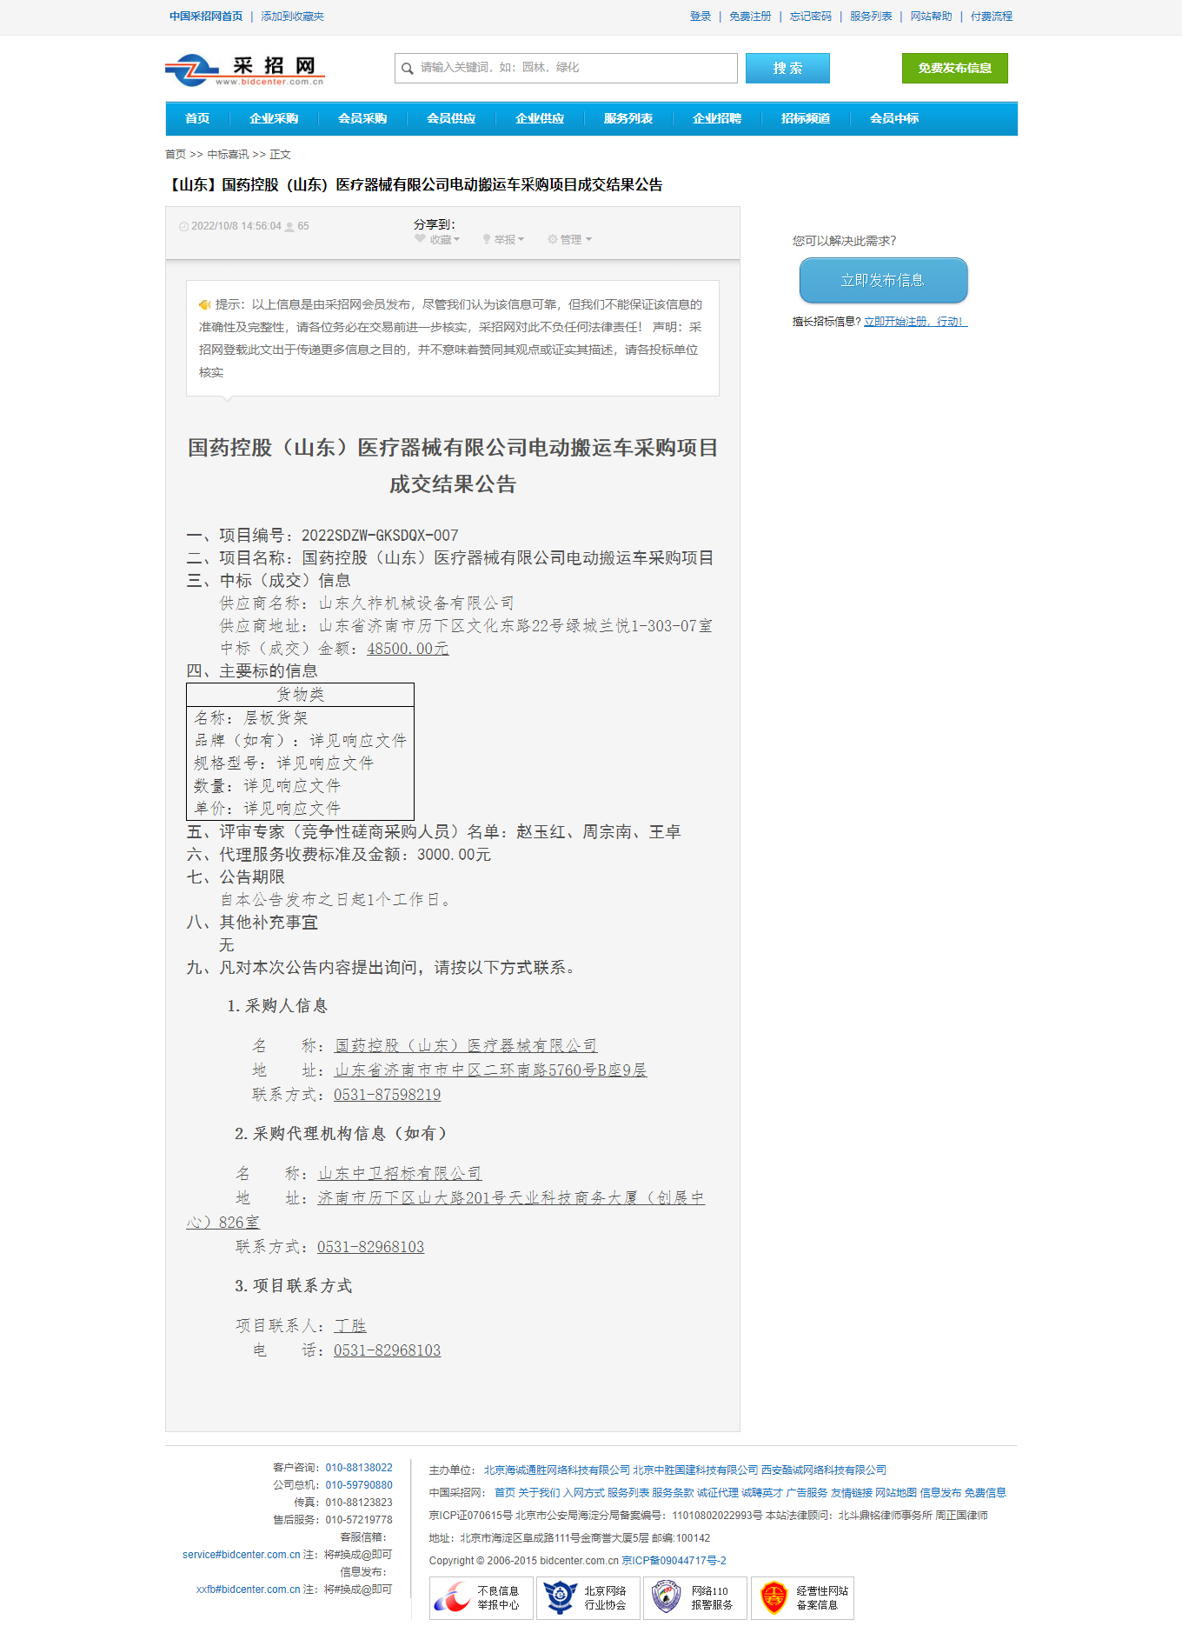Click the 登录 link
The height and width of the screenshot is (1633, 1182).
click(x=701, y=17)
